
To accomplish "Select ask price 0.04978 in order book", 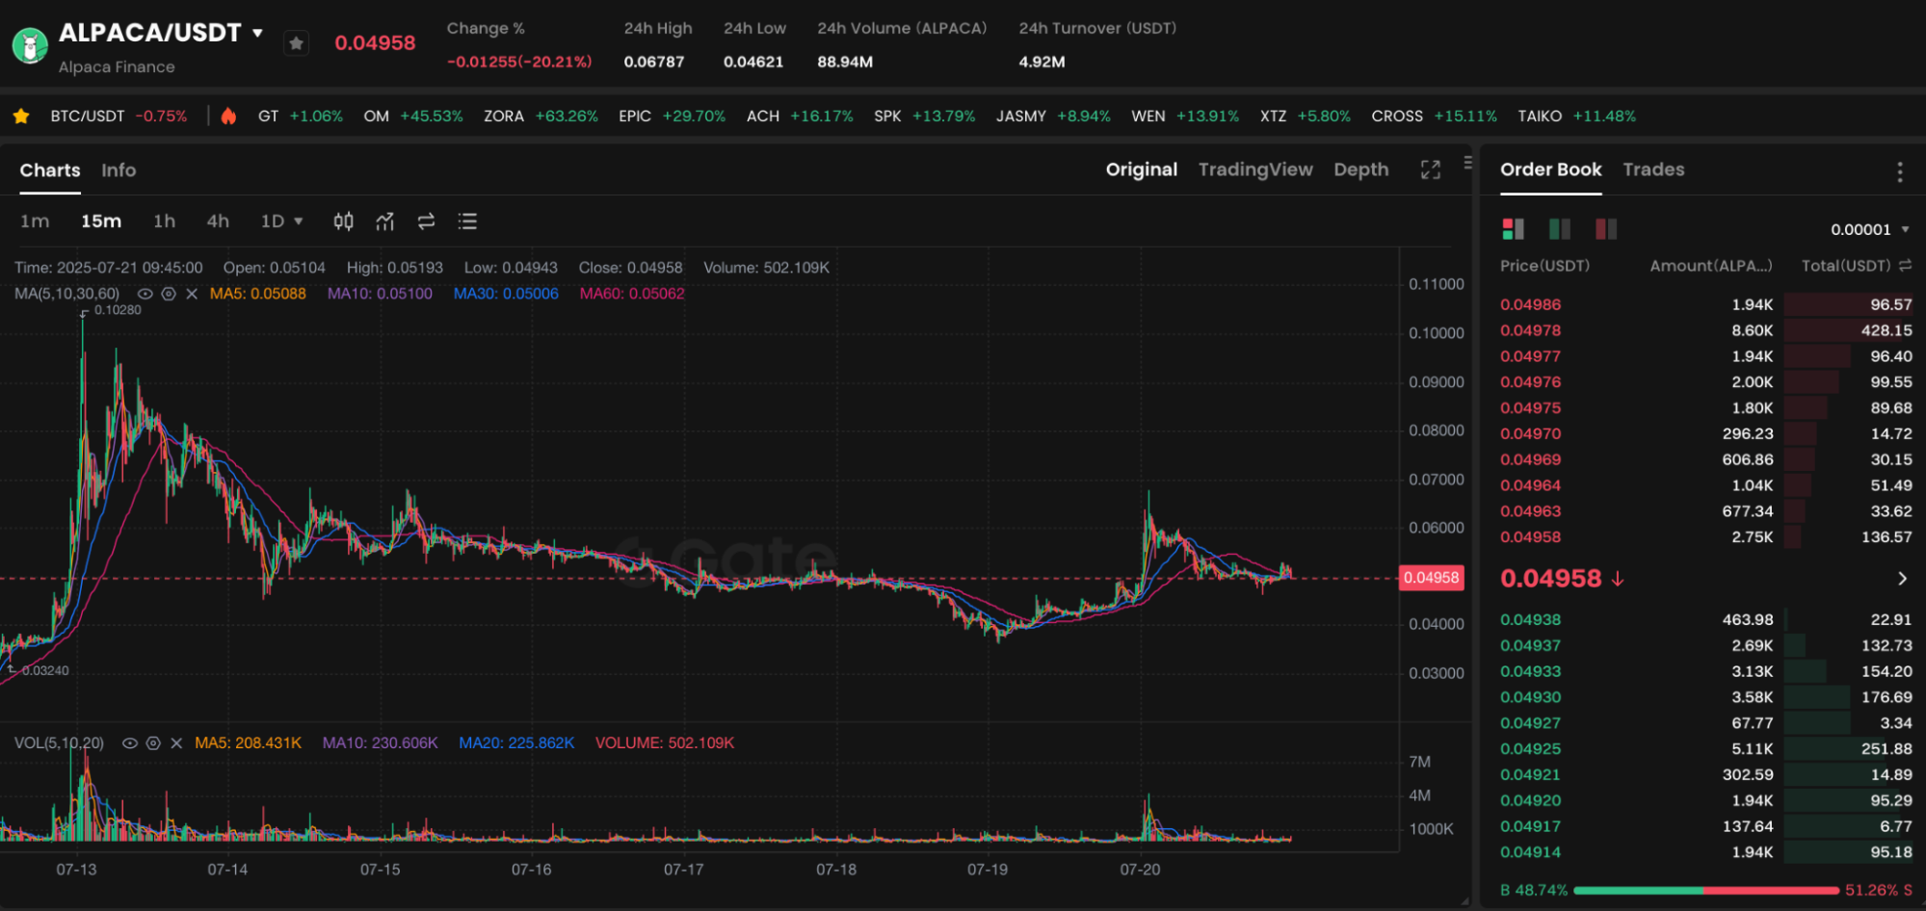I will pos(1530,330).
